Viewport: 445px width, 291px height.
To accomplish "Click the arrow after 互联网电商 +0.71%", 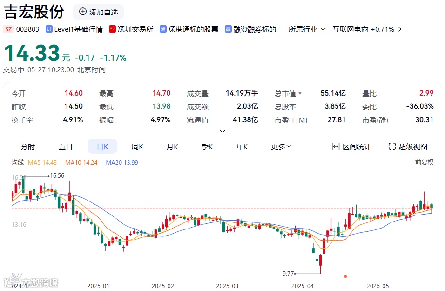I will [400, 29].
